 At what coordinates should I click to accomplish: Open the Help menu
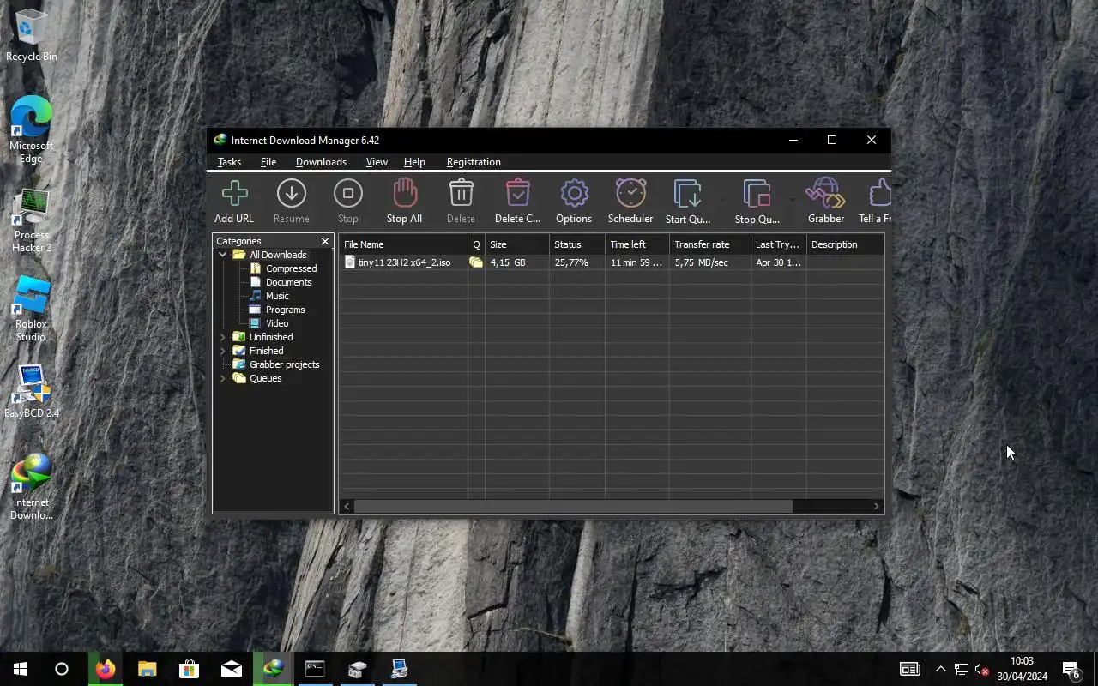tap(414, 162)
